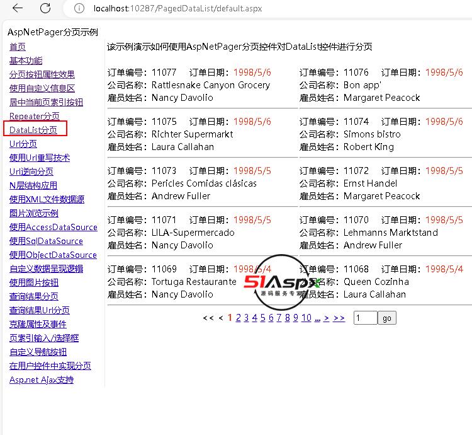Open the Url分页 link
The image size is (472, 435).
23,144
